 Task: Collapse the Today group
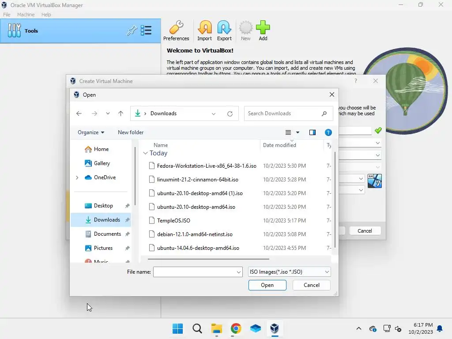click(145, 153)
